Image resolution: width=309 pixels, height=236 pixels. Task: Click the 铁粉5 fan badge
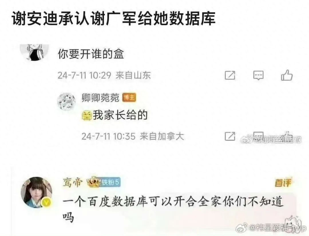coord(110,182)
